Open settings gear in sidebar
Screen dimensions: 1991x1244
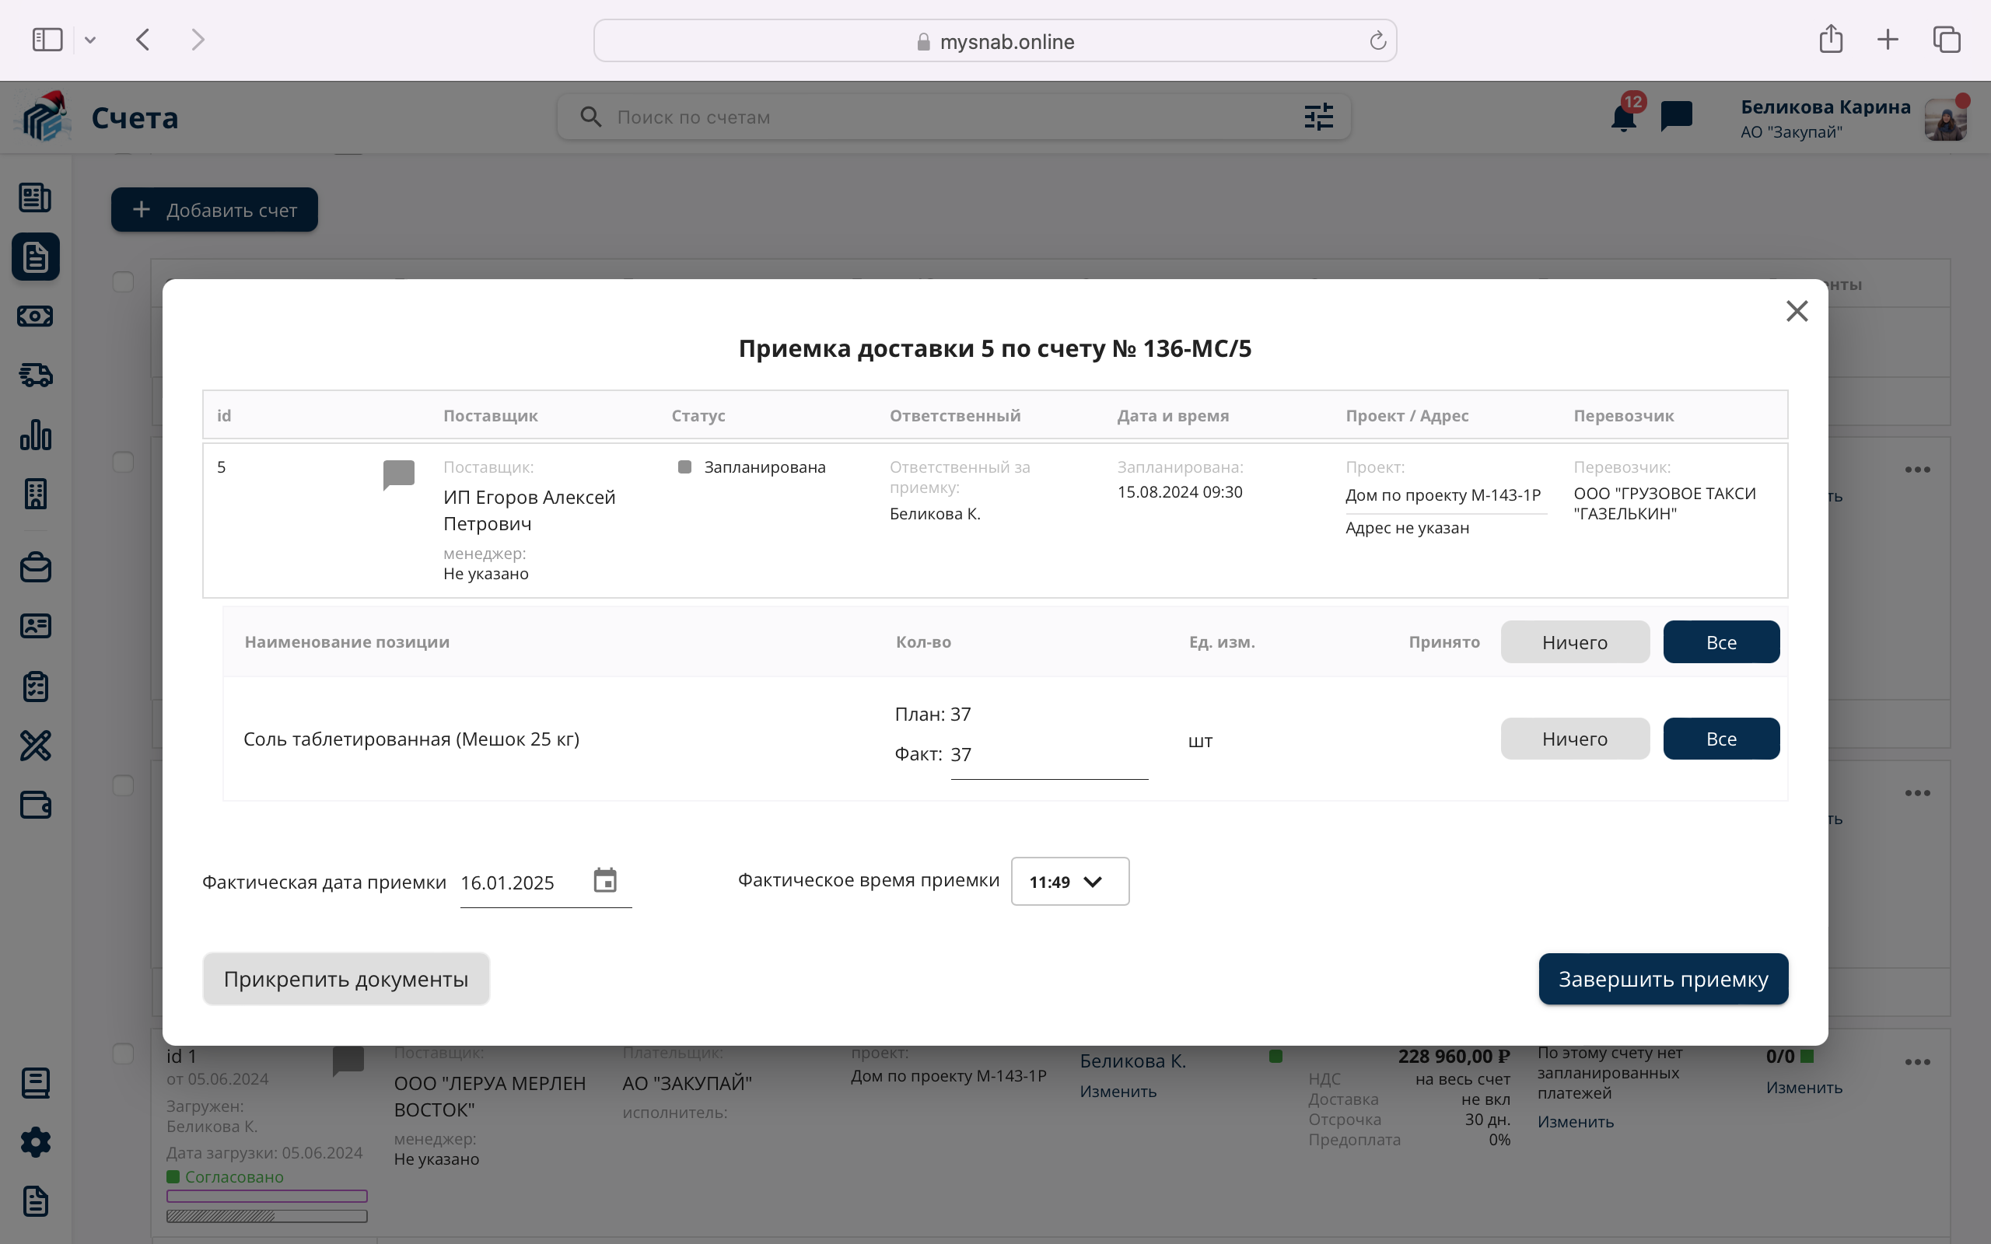(x=35, y=1142)
